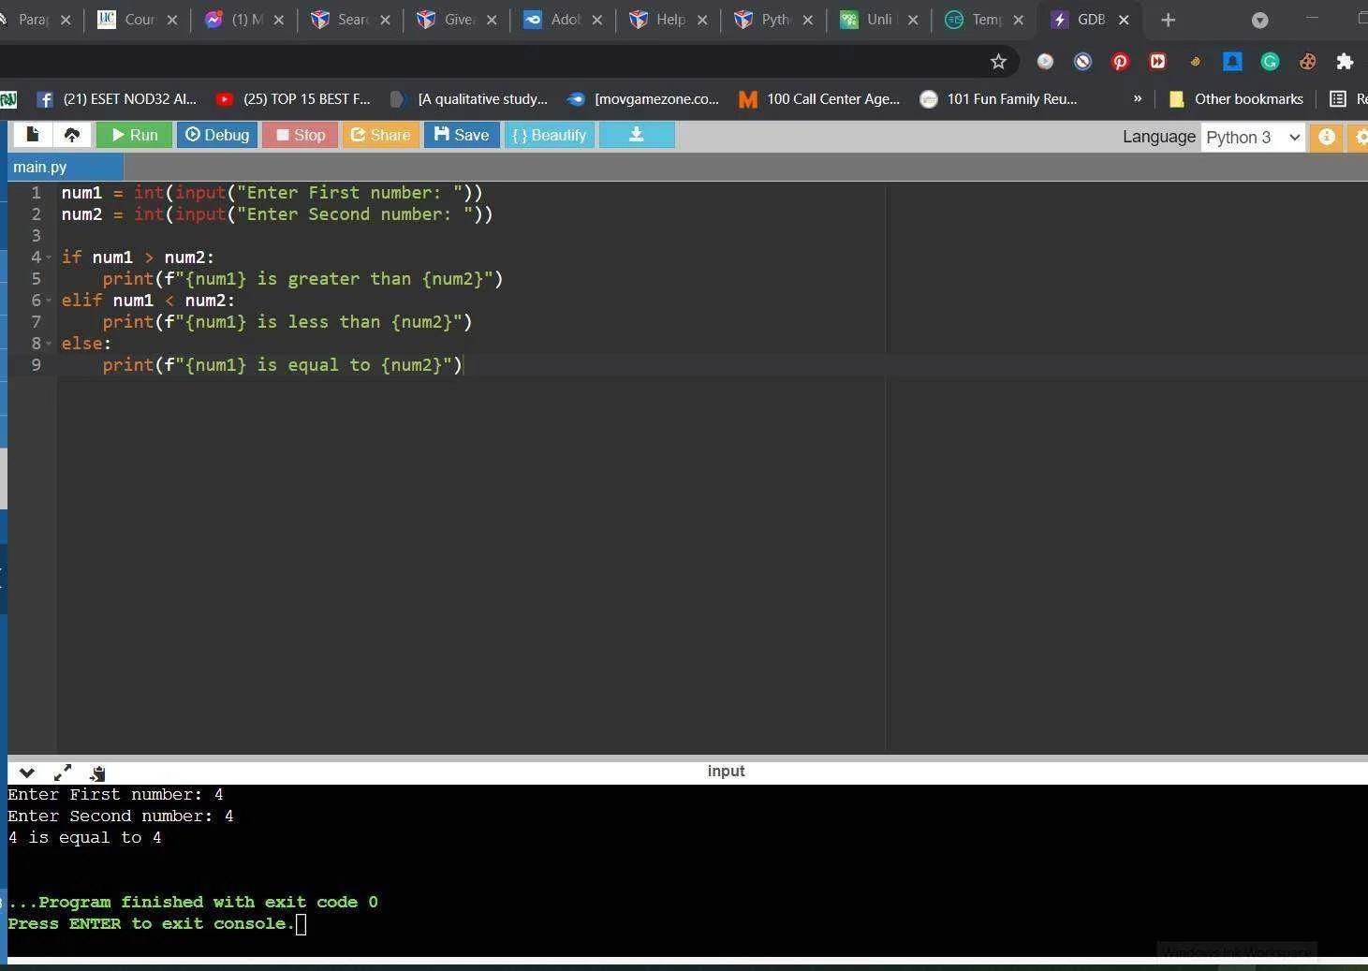Open the Language dropdown showing Python 3
The height and width of the screenshot is (971, 1368).
click(x=1253, y=138)
